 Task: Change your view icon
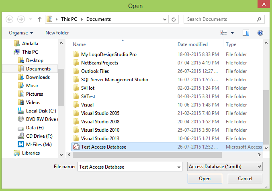coord(224,33)
